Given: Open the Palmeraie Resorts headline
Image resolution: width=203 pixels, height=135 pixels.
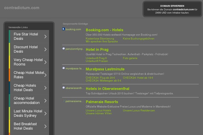Looking at the screenshot, I should click(x=102, y=102).
